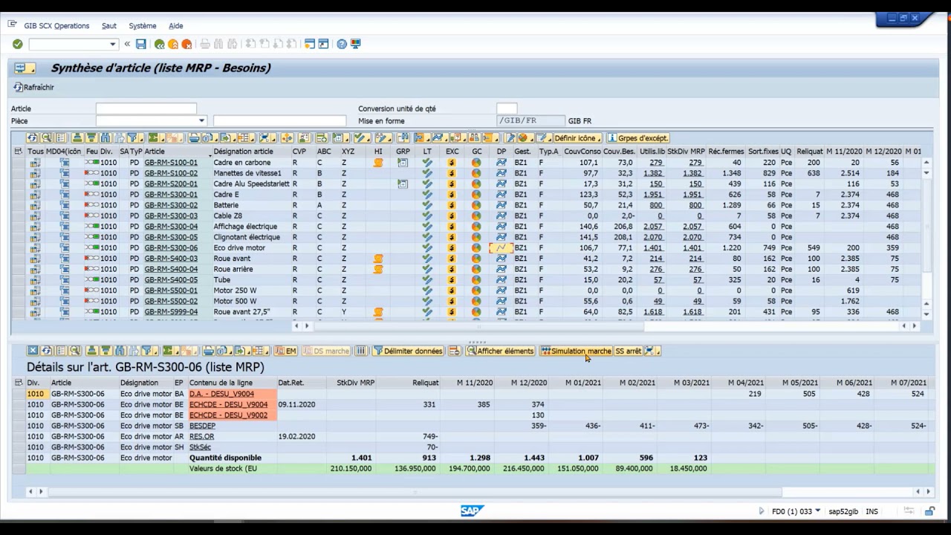The height and width of the screenshot is (535, 951).
Task: Click the select all icon in upper list header
Action: [18, 152]
